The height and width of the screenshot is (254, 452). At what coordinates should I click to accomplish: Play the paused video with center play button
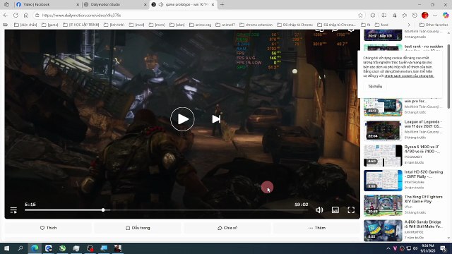182,119
